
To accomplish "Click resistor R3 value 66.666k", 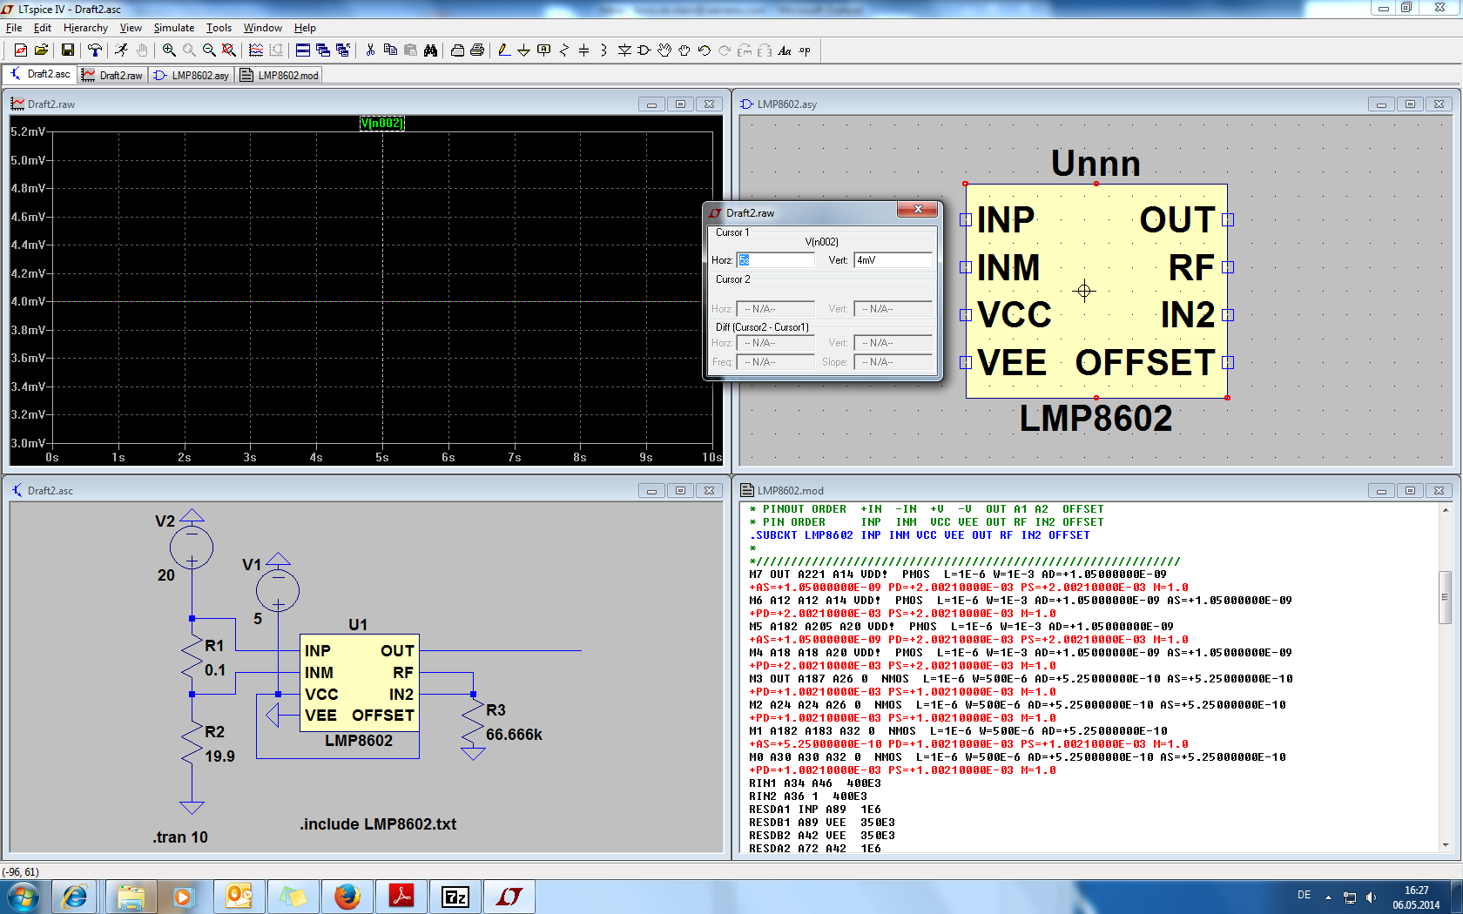I will click(x=514, y=735).
